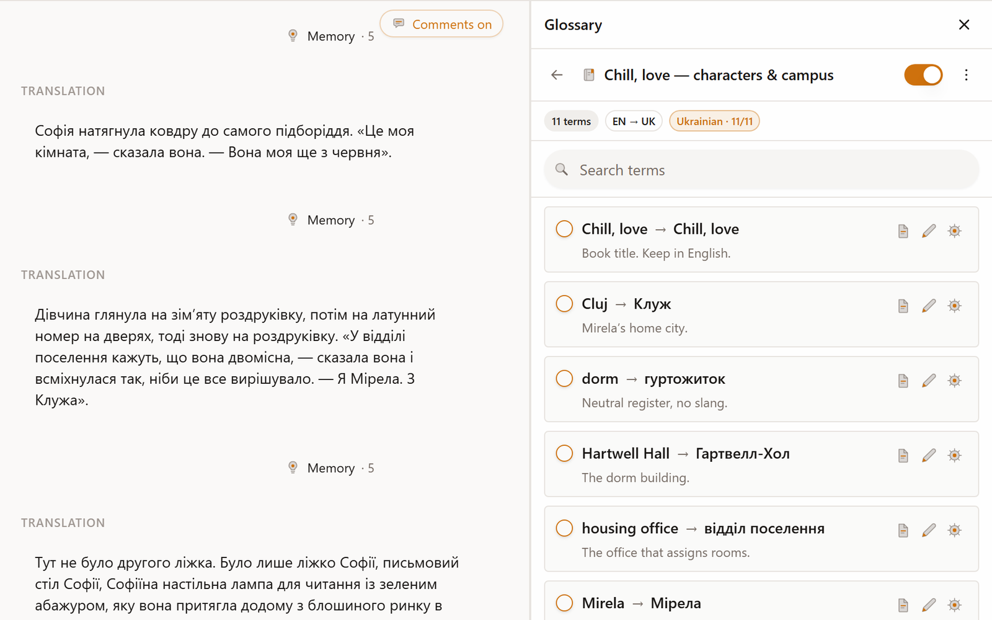Screen dimensions: 992x620
Task: Open the sun-shaped settings icon for 'Chill, love' term
Action: [x=955, y=231]
